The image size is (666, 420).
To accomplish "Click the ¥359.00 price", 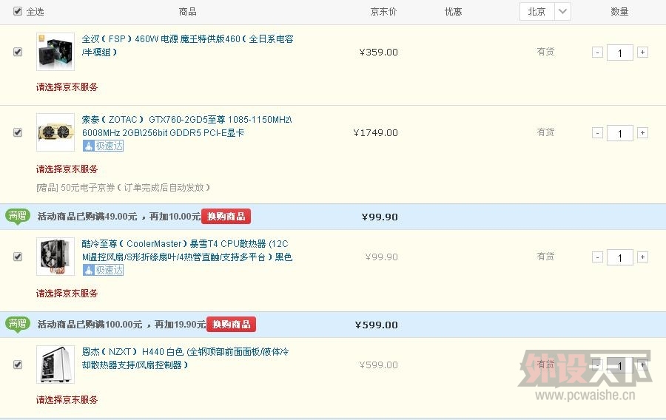I will [378, 52].
